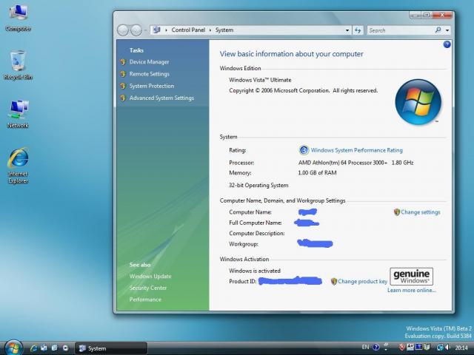Click Change settings link
Image resolution: width=474 pixels, height=355 pixels.
(420, 212)
